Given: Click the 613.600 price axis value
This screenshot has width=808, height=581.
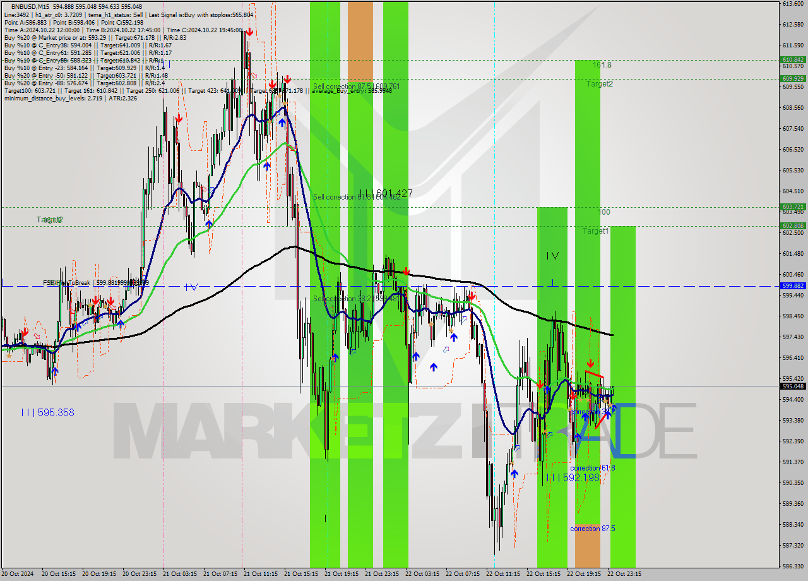Looking at the screenshot, I should pyautogui.click(x=793, y=4).
